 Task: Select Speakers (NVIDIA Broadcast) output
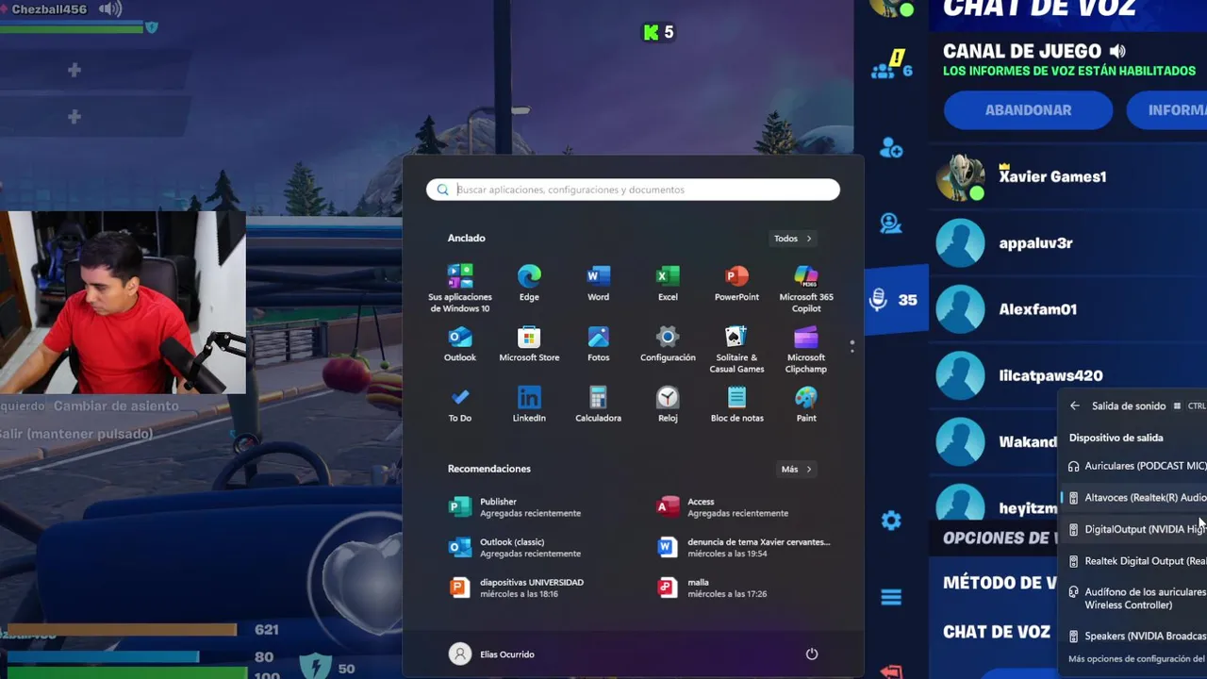(x=1135, y=636)
